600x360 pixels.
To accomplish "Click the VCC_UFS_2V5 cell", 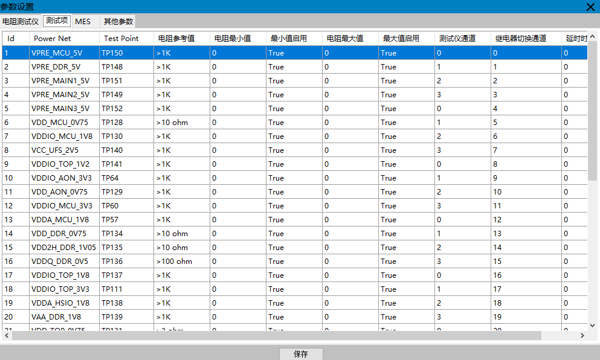I will [64, 150].
